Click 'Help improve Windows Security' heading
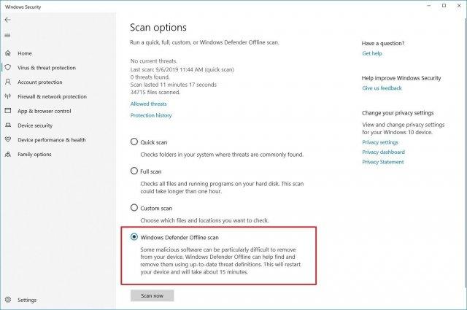 [401, 78]
